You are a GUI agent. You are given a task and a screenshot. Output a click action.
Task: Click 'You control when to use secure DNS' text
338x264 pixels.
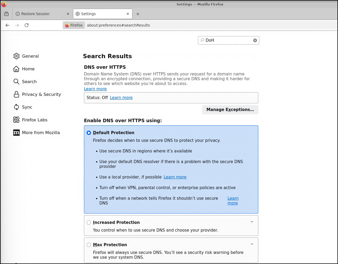[x=155, y=230]
